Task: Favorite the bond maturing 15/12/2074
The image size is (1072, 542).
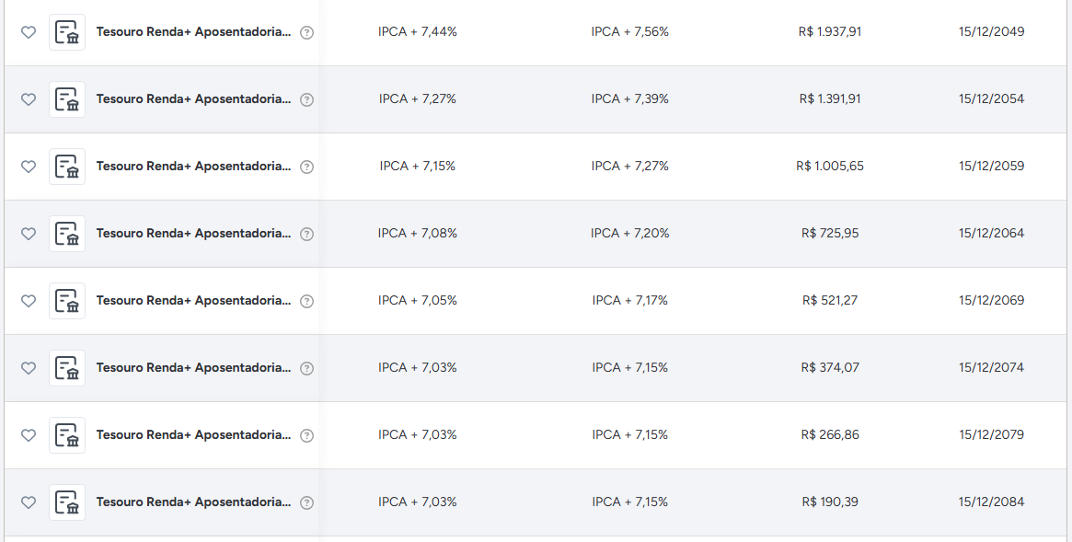Action: pos(28,368)
